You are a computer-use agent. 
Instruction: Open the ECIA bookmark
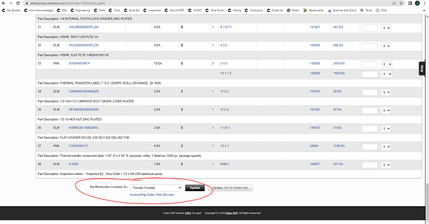point(381,11)
